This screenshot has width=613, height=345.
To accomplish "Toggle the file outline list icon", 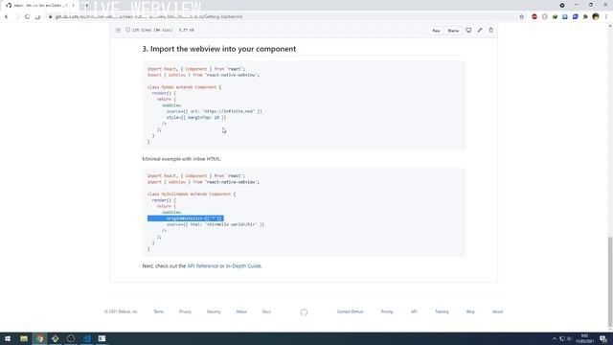I will (118, 30).
